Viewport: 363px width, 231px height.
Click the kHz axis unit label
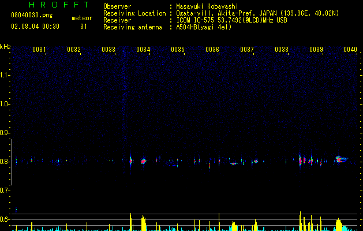coord(5,47)
